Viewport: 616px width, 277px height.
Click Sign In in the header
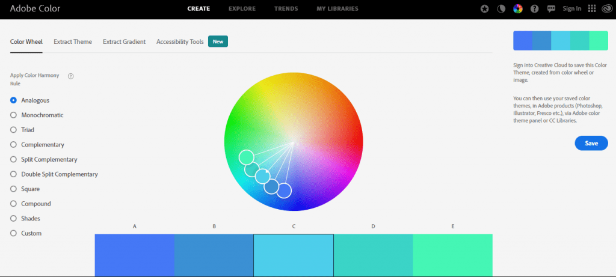click(x=571, y=8)
